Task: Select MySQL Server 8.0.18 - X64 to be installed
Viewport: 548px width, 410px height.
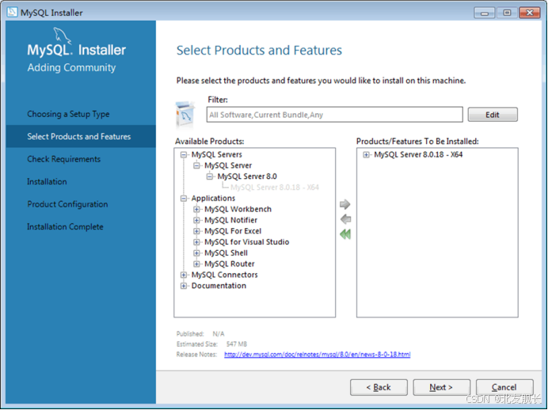Action: point(418,154)
